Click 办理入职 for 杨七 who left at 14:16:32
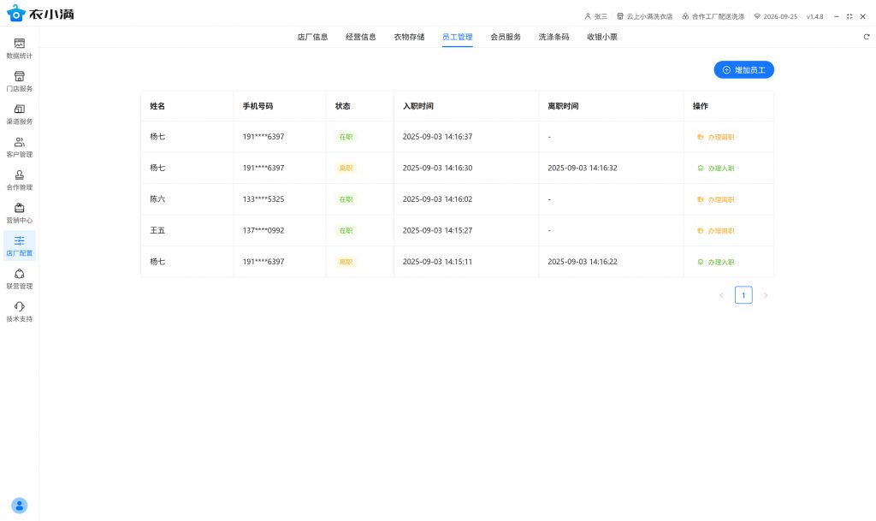The width and height of the screenshot is (876, 521). [x=716, y=169]
